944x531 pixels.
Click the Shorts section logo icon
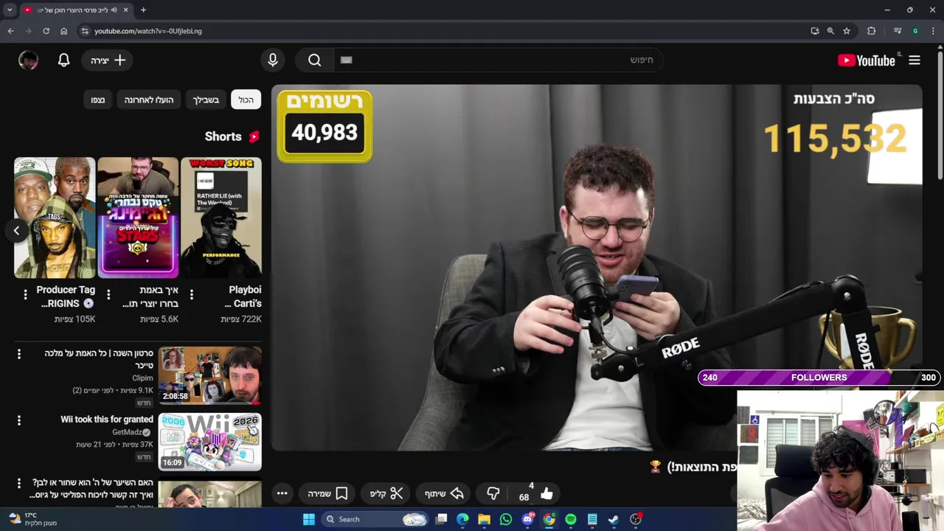point(254,136)
